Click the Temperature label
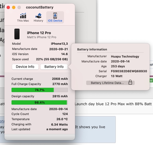This screenshot has width=153, height=145. click(20, 119)
